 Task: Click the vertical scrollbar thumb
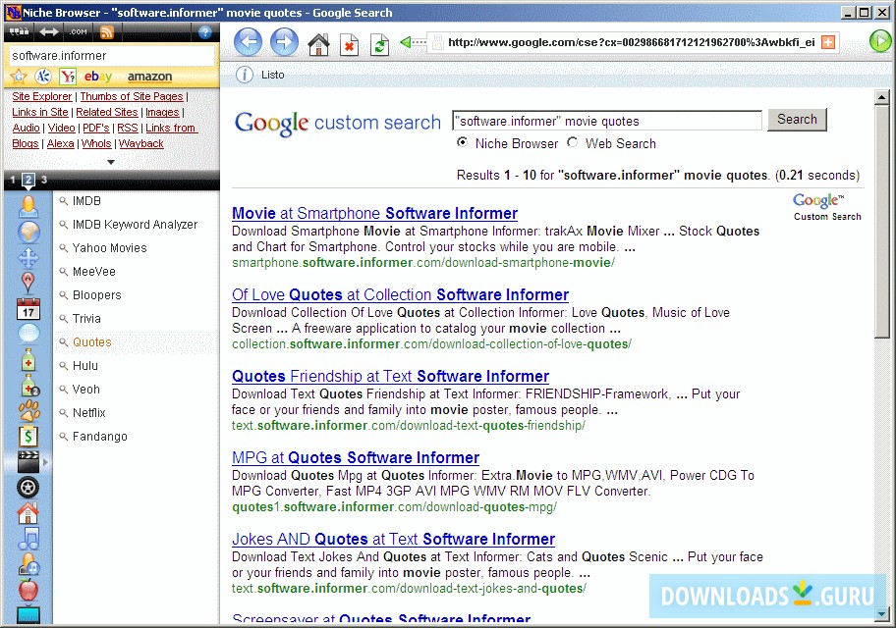coord(881,222)
